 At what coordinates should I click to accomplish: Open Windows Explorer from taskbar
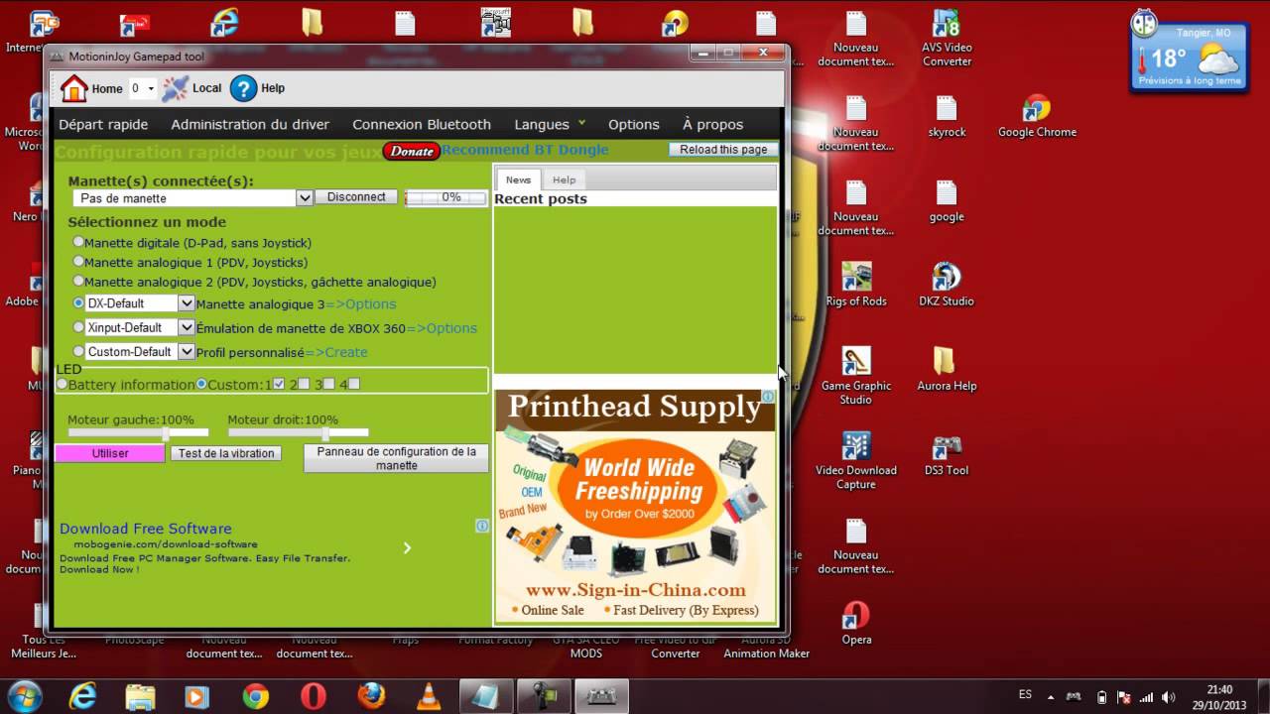click(x=140, y=696)
